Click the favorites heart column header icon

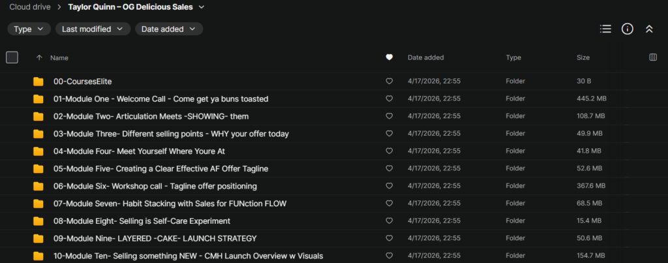pyautogui.click(x=389, y=57)
